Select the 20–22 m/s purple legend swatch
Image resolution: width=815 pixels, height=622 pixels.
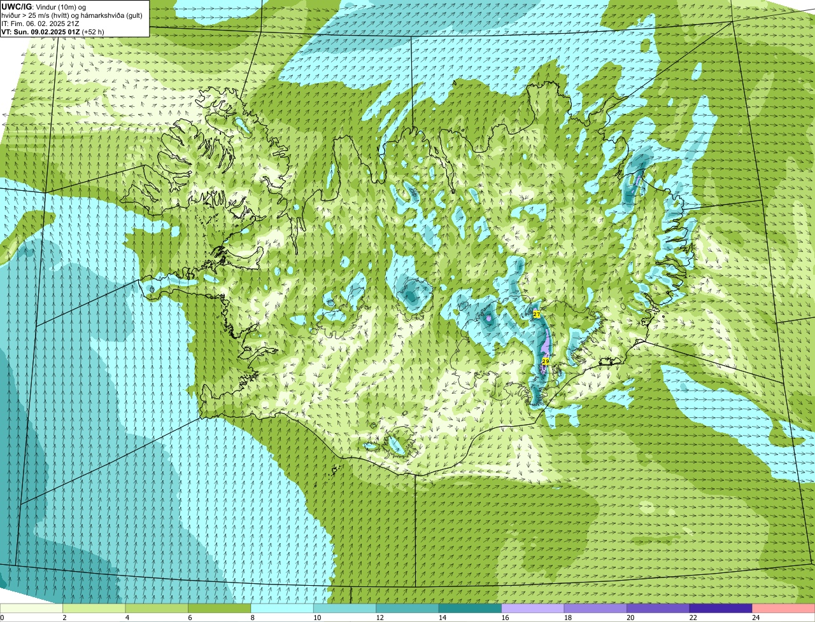[658, 609]
